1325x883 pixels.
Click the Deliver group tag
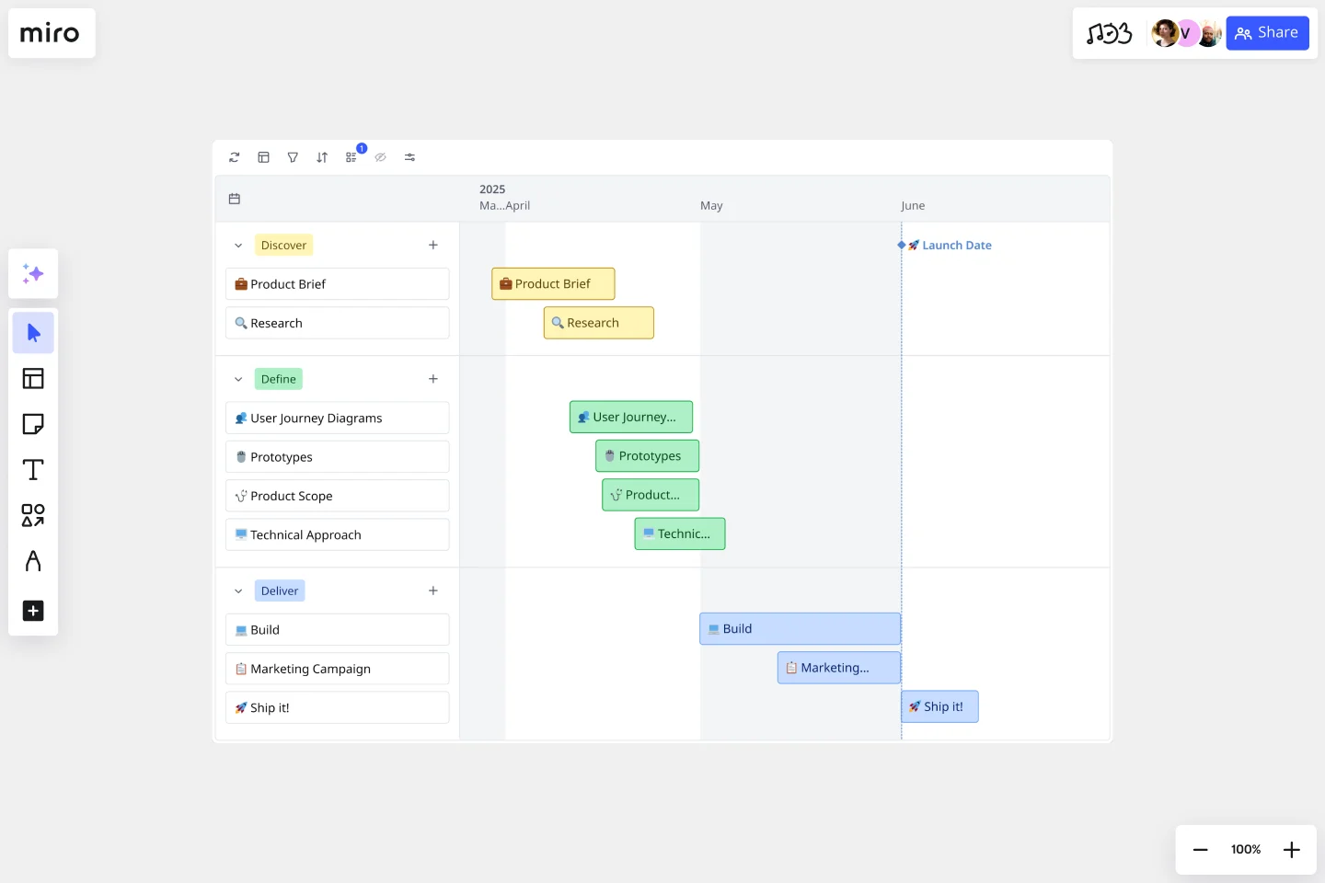pyautogui.click(x=280, y=591)
